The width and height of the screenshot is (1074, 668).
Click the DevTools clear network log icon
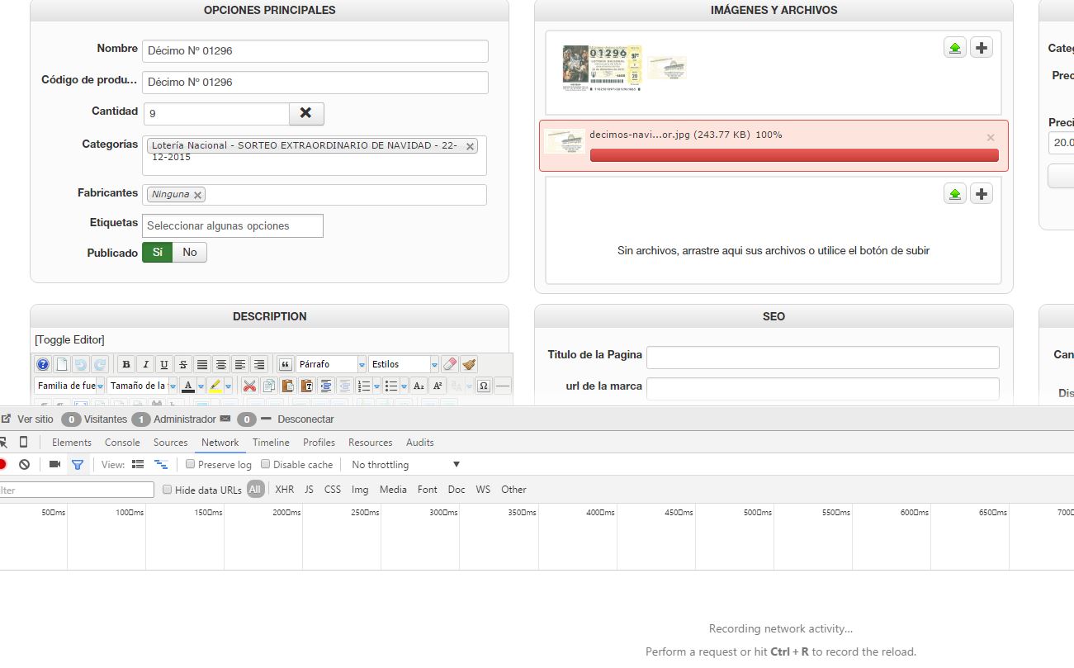(25, 464)
